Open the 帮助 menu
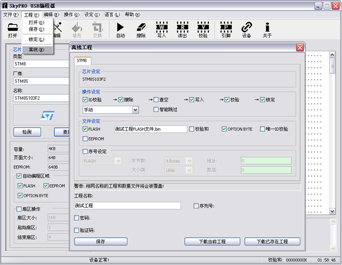Screen dimensions: 342x265 click(x=133, y=15)
